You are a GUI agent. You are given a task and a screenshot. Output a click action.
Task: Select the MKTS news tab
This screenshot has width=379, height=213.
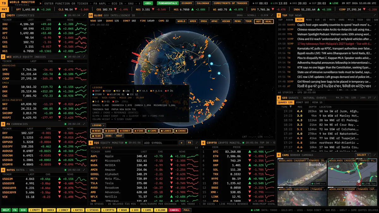(332, 20)
